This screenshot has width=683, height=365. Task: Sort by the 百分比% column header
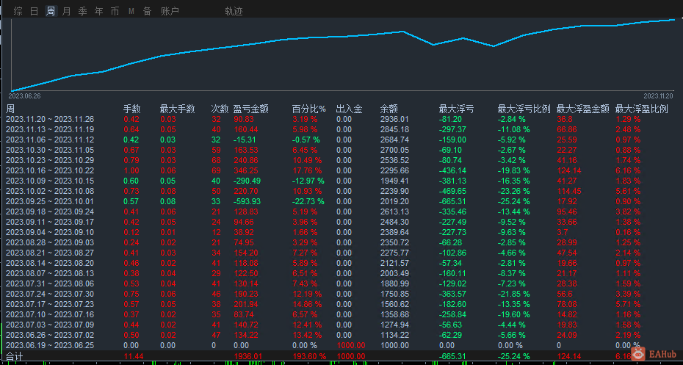309,109
